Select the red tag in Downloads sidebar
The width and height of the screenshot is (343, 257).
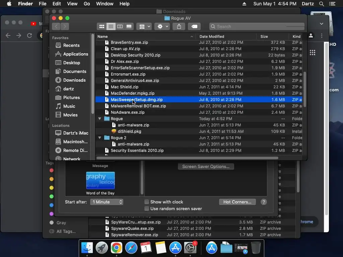tap(52, 170)
